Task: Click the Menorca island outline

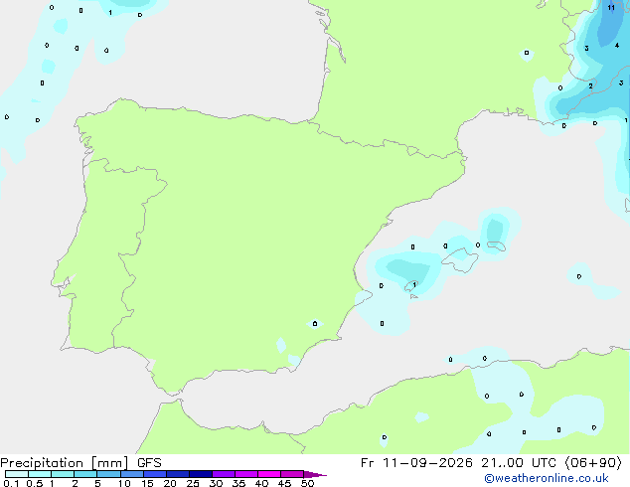Action: 496,245
